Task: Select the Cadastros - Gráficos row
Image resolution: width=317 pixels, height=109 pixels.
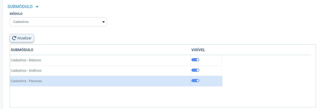Action: click(116, 70)
